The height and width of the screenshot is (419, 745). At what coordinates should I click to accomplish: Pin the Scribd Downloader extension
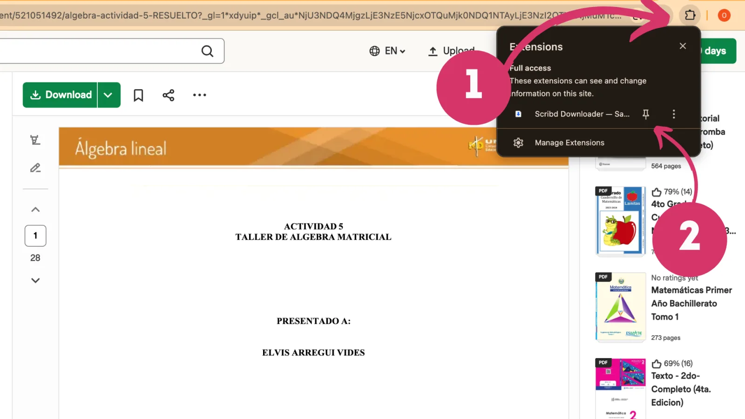coord(646,114)
